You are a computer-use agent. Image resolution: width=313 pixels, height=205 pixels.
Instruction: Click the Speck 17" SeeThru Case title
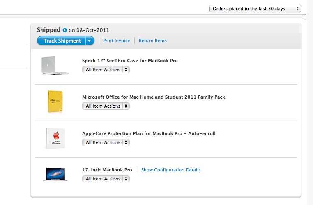(130, 61)
